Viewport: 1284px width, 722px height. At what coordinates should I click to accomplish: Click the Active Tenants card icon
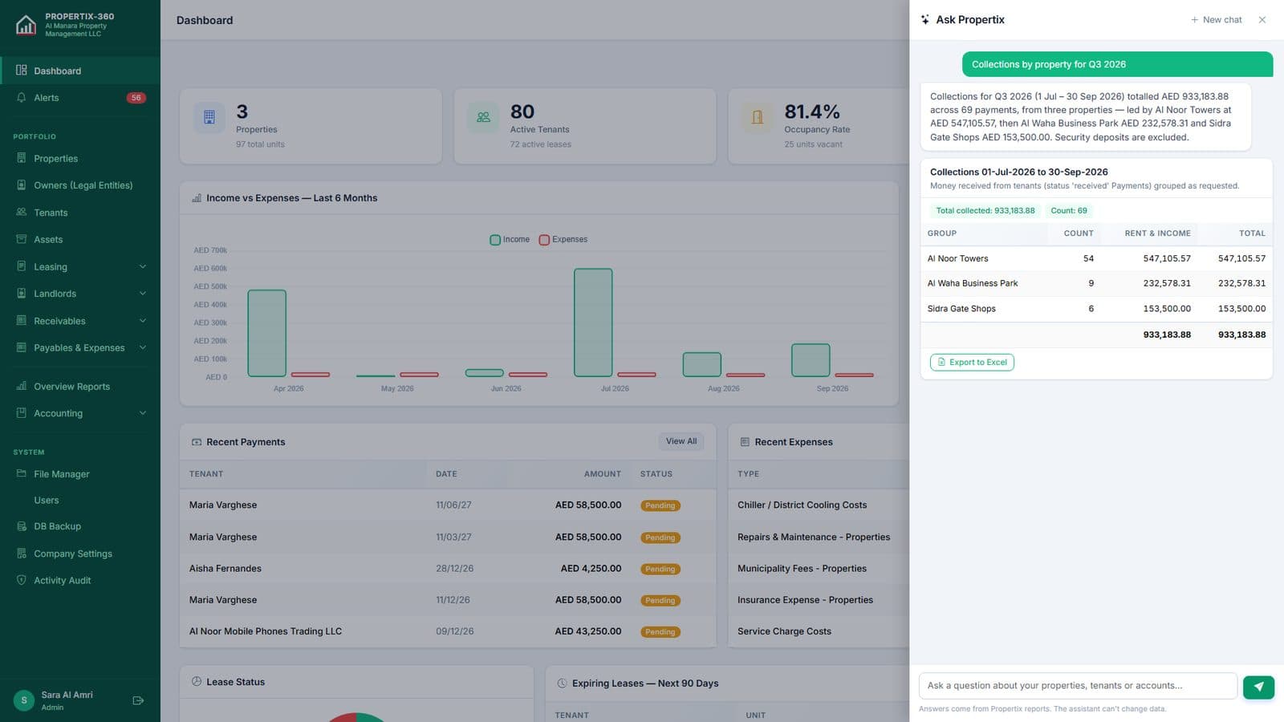pos(483,117)
